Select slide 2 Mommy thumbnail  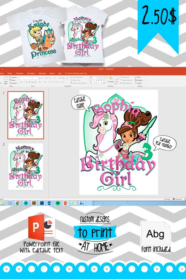point(26,166)
